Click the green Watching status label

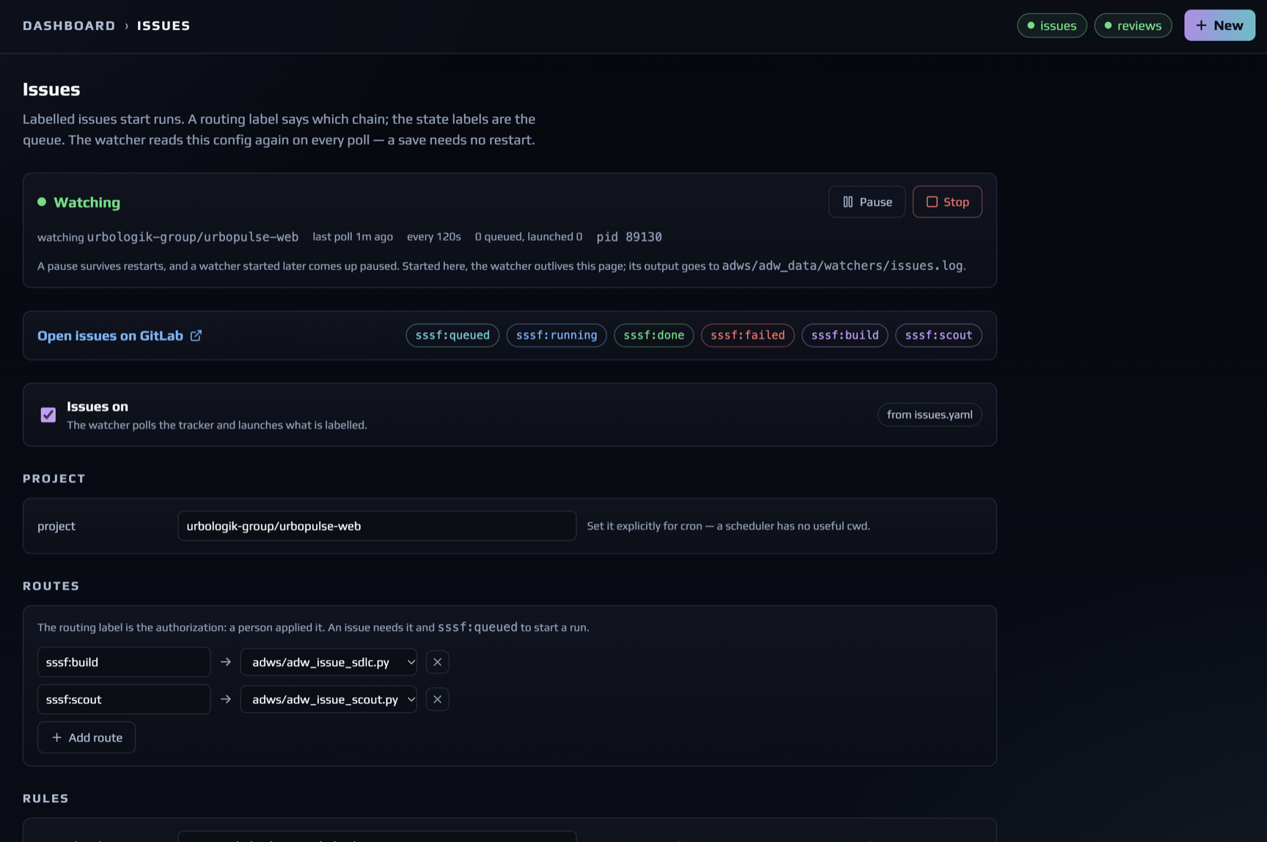[x=87, y=202]
